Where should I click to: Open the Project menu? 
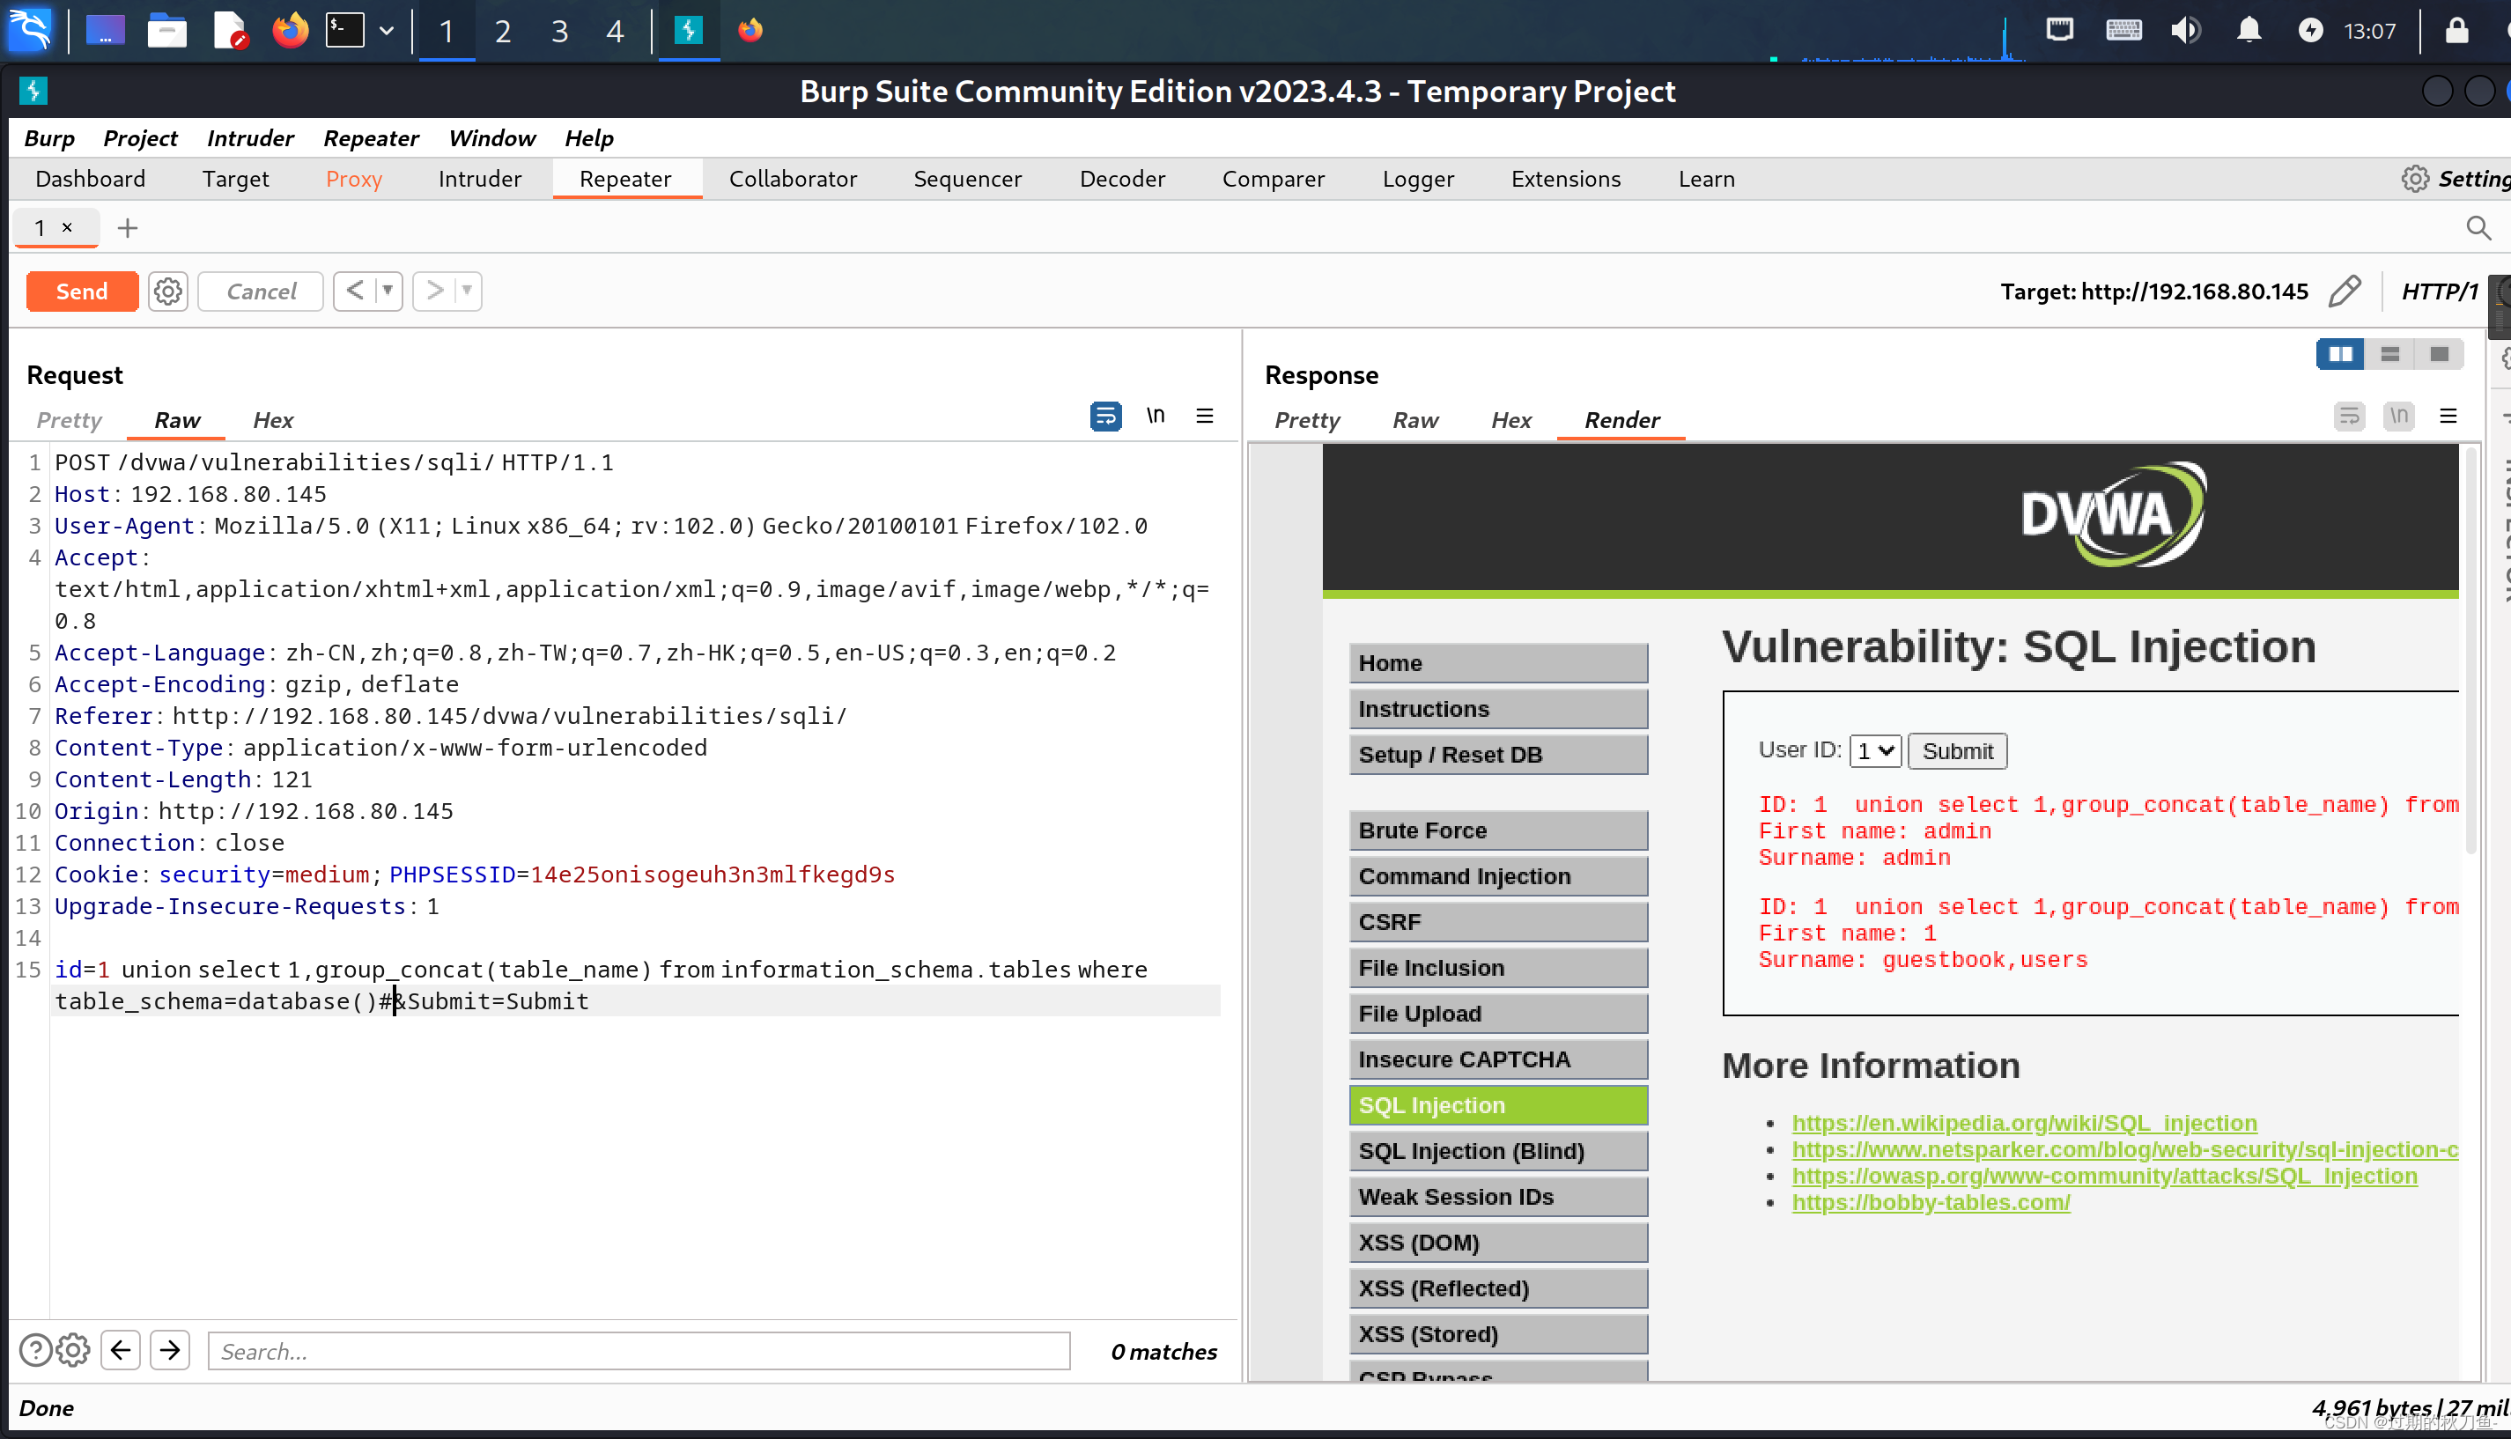tap(140, 138)
